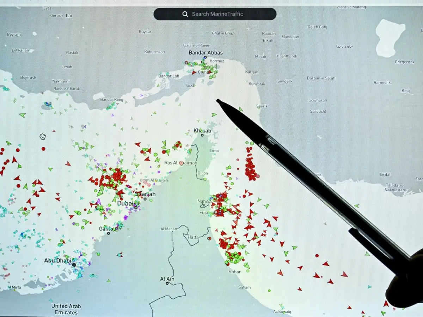Select the large green vessel arrow south of Kish
This screenshot has height=317, width=423.
click(x=23, y=115)
